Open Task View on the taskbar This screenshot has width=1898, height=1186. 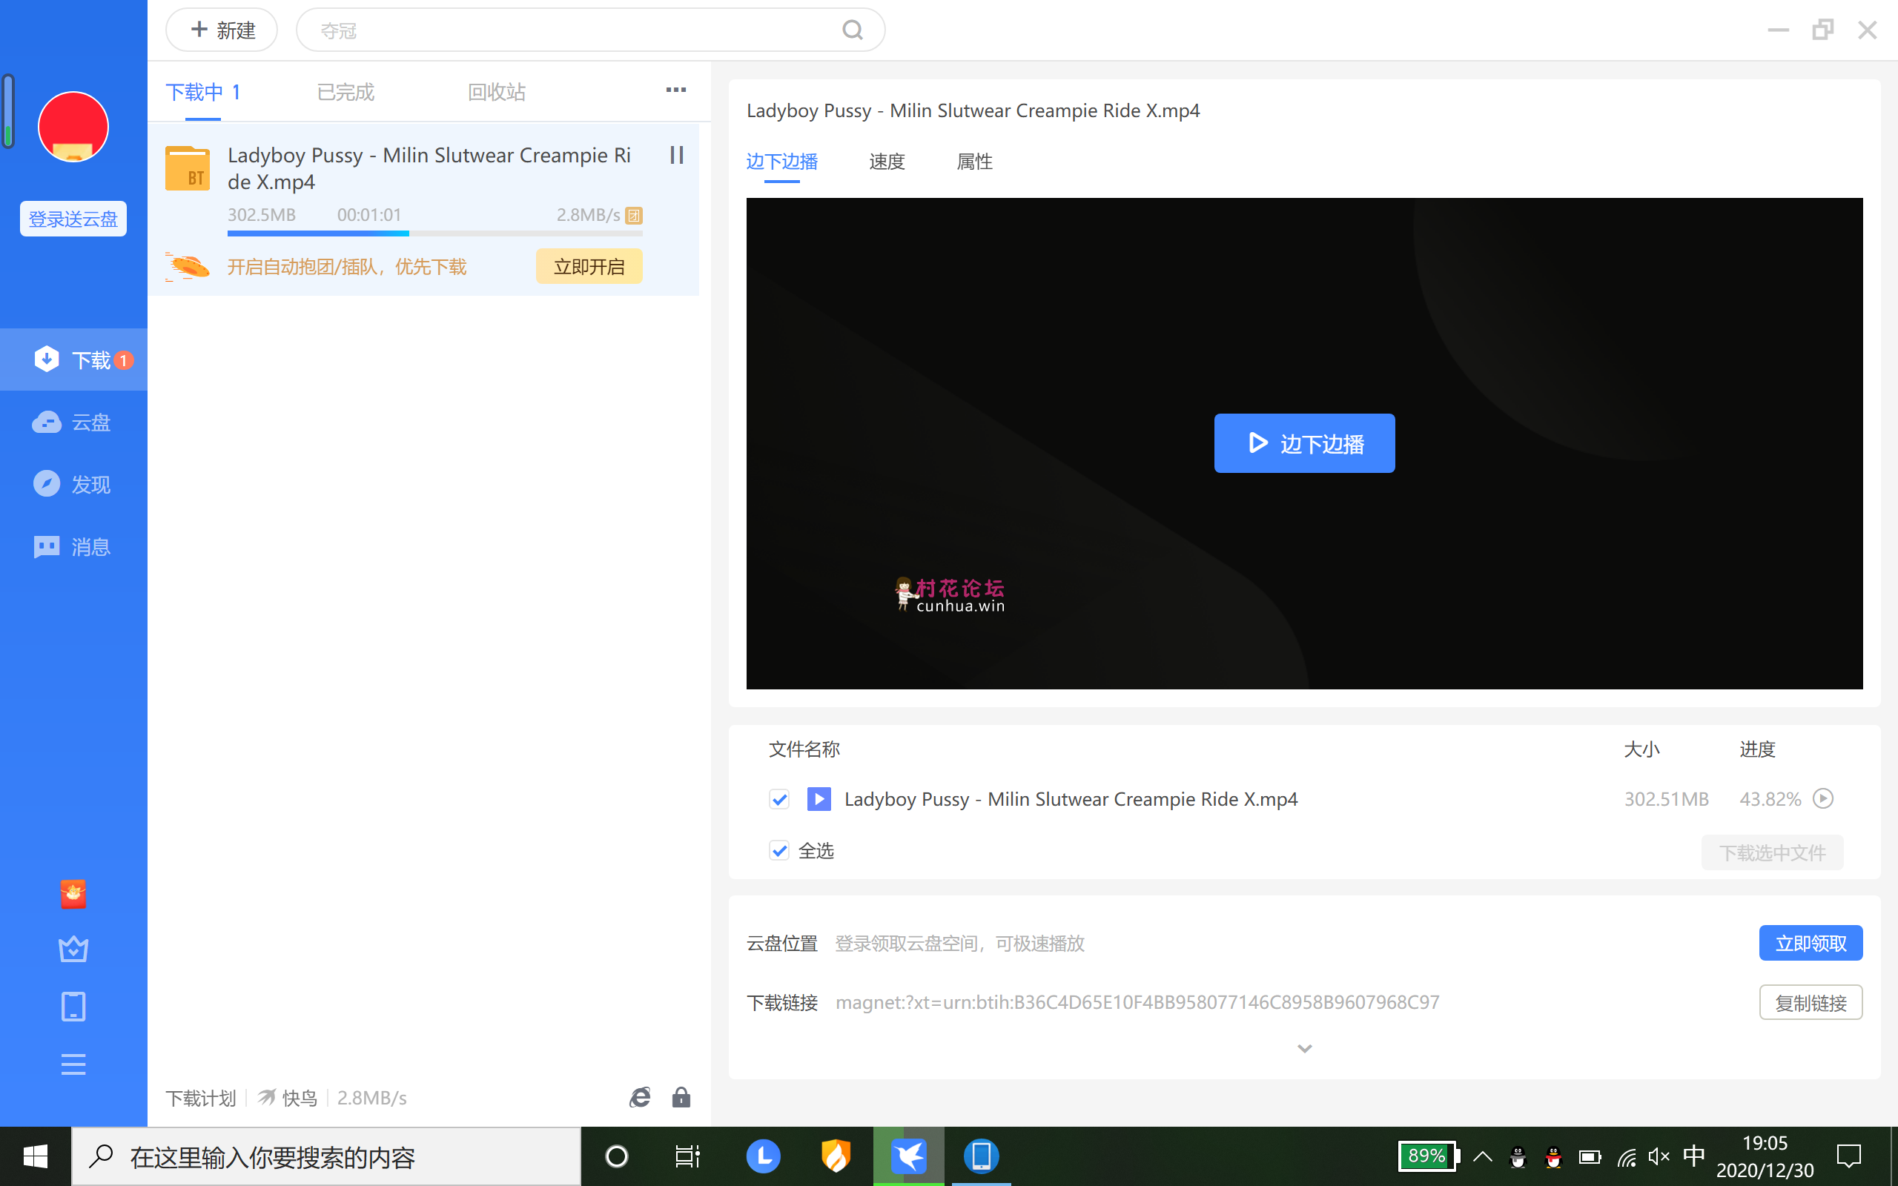pyautogui.click(x=688, y=1156)
